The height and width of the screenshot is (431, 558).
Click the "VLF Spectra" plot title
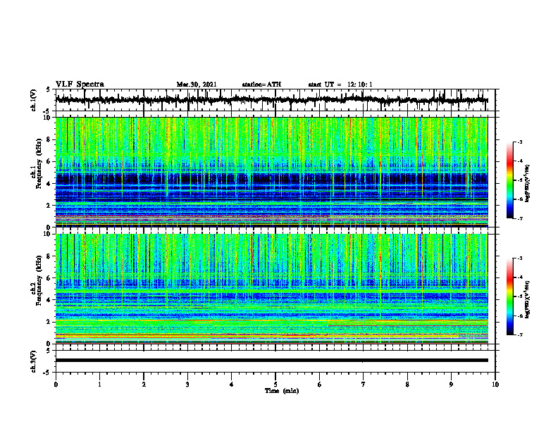click(x=80, y=85)
